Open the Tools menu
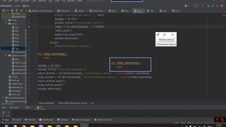The width and height of the screenshot is (226, 127). click(x=57, y=1)
